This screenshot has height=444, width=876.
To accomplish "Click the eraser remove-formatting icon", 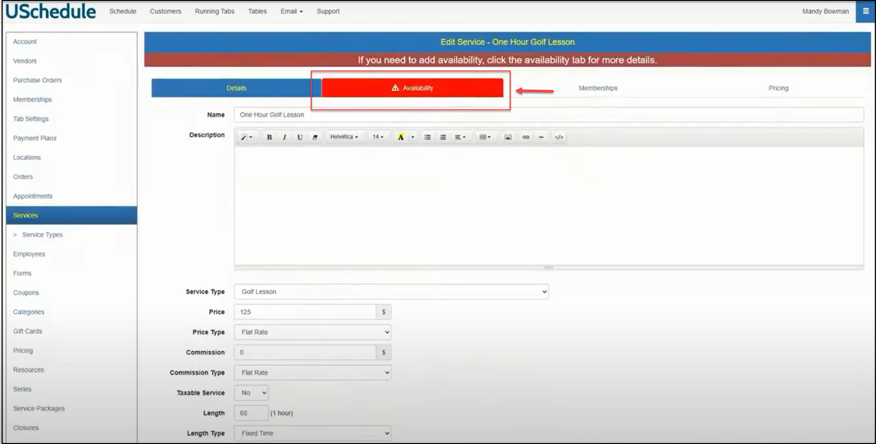I will pyautogui.click(x=315, y=137).
